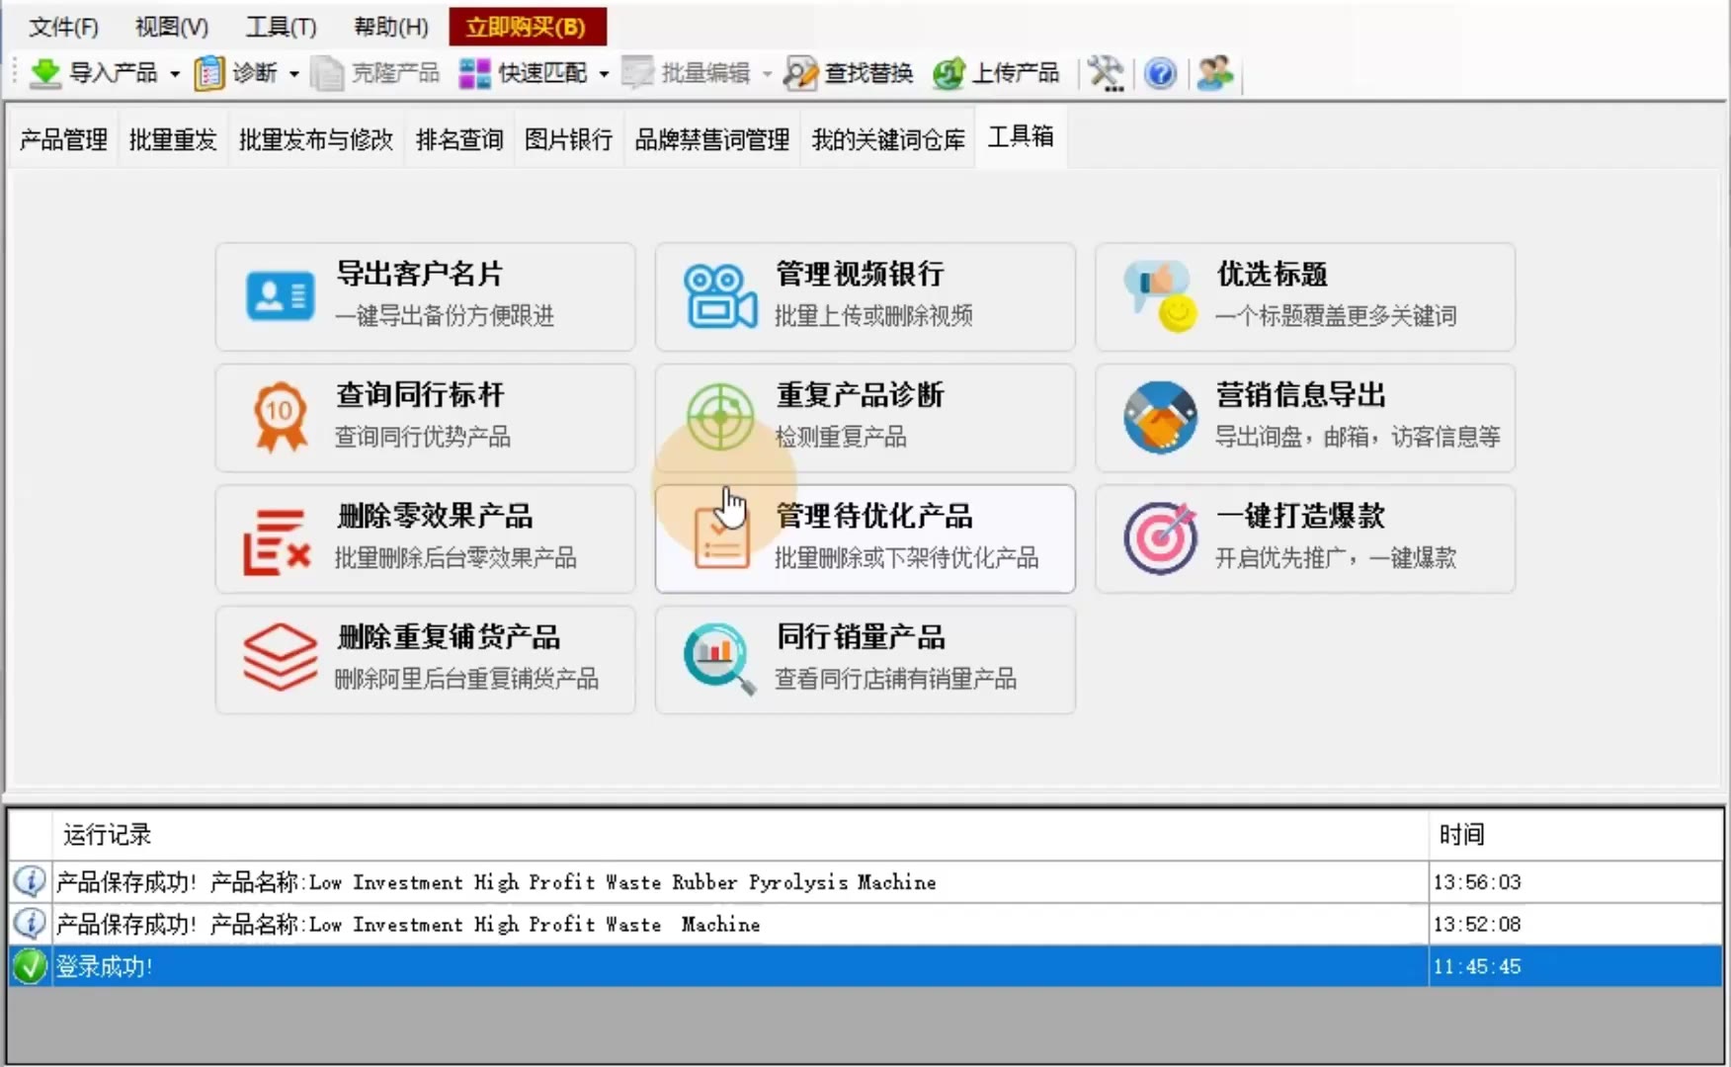Screen dimensions: 1731x1067
Task: Click the 营销信息导出 handshake icon
Action: (1160, 417)
